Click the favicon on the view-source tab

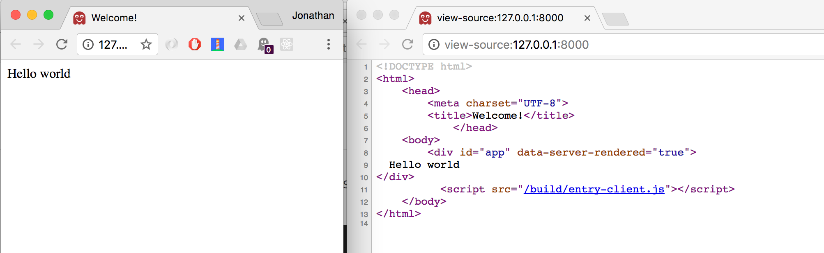(425, 18)
